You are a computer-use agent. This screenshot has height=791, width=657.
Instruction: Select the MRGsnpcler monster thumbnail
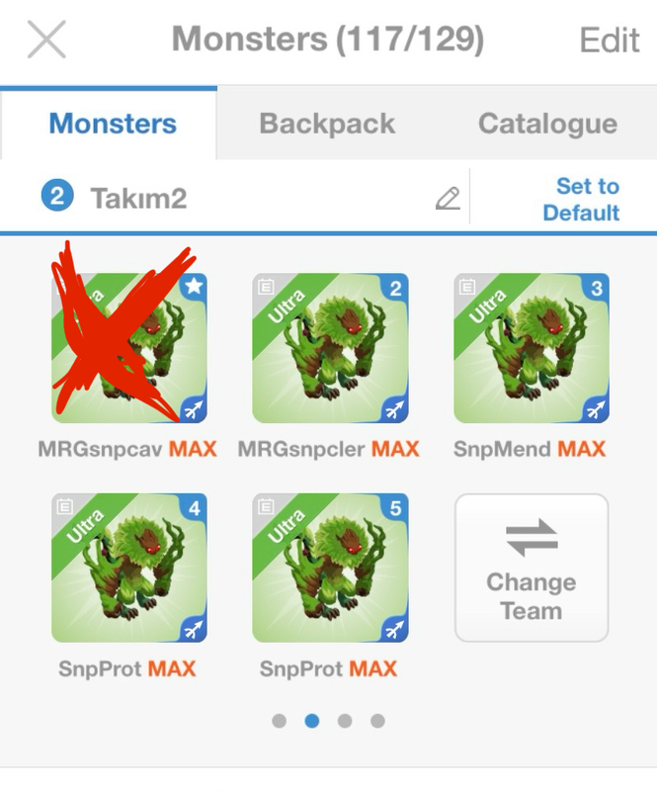tap(330, 348)
